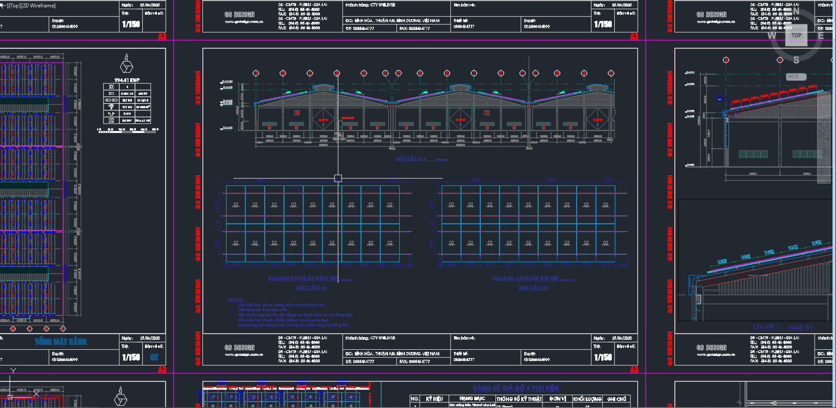Viewport: 836px width, 408px height.
Task: Open the [2D Wireframe] visual style menu
Action: (x=38, y=6)
